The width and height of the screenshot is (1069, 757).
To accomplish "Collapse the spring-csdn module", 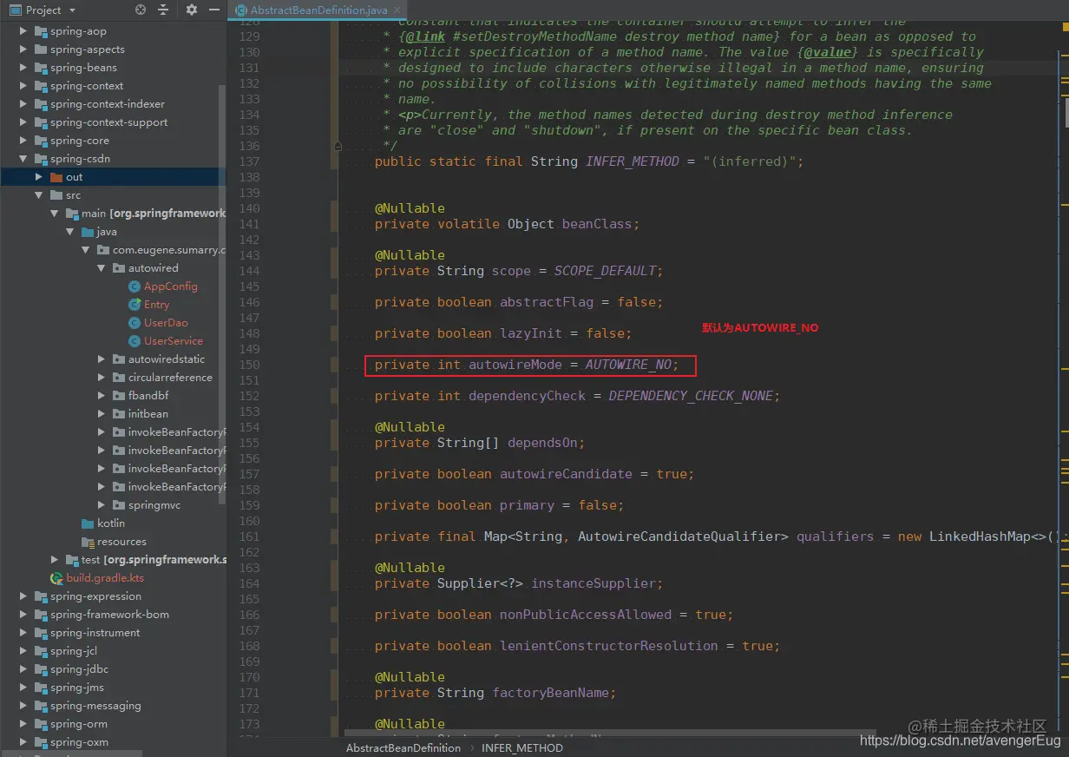I will (x=23, y=159).
